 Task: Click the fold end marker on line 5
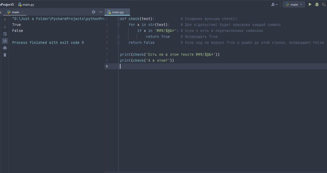coord(119,43)
